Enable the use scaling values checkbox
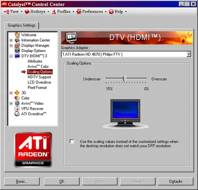 pos(72,141)
